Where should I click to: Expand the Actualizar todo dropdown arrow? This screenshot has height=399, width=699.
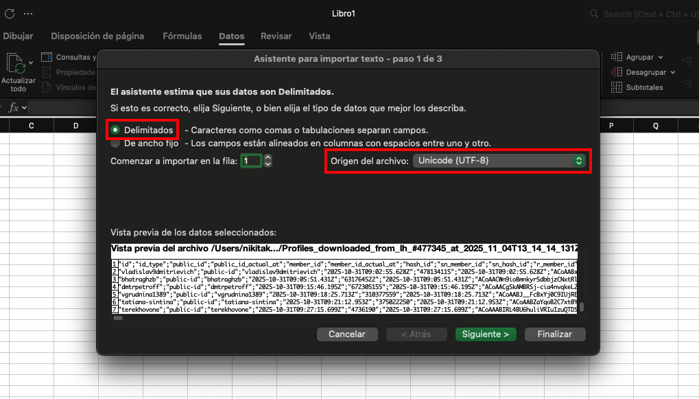(x=31, y=63)
